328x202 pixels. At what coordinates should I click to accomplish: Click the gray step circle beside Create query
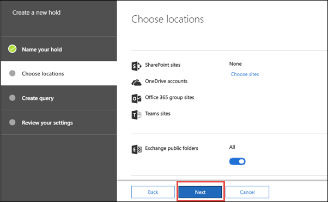[13, 98]
